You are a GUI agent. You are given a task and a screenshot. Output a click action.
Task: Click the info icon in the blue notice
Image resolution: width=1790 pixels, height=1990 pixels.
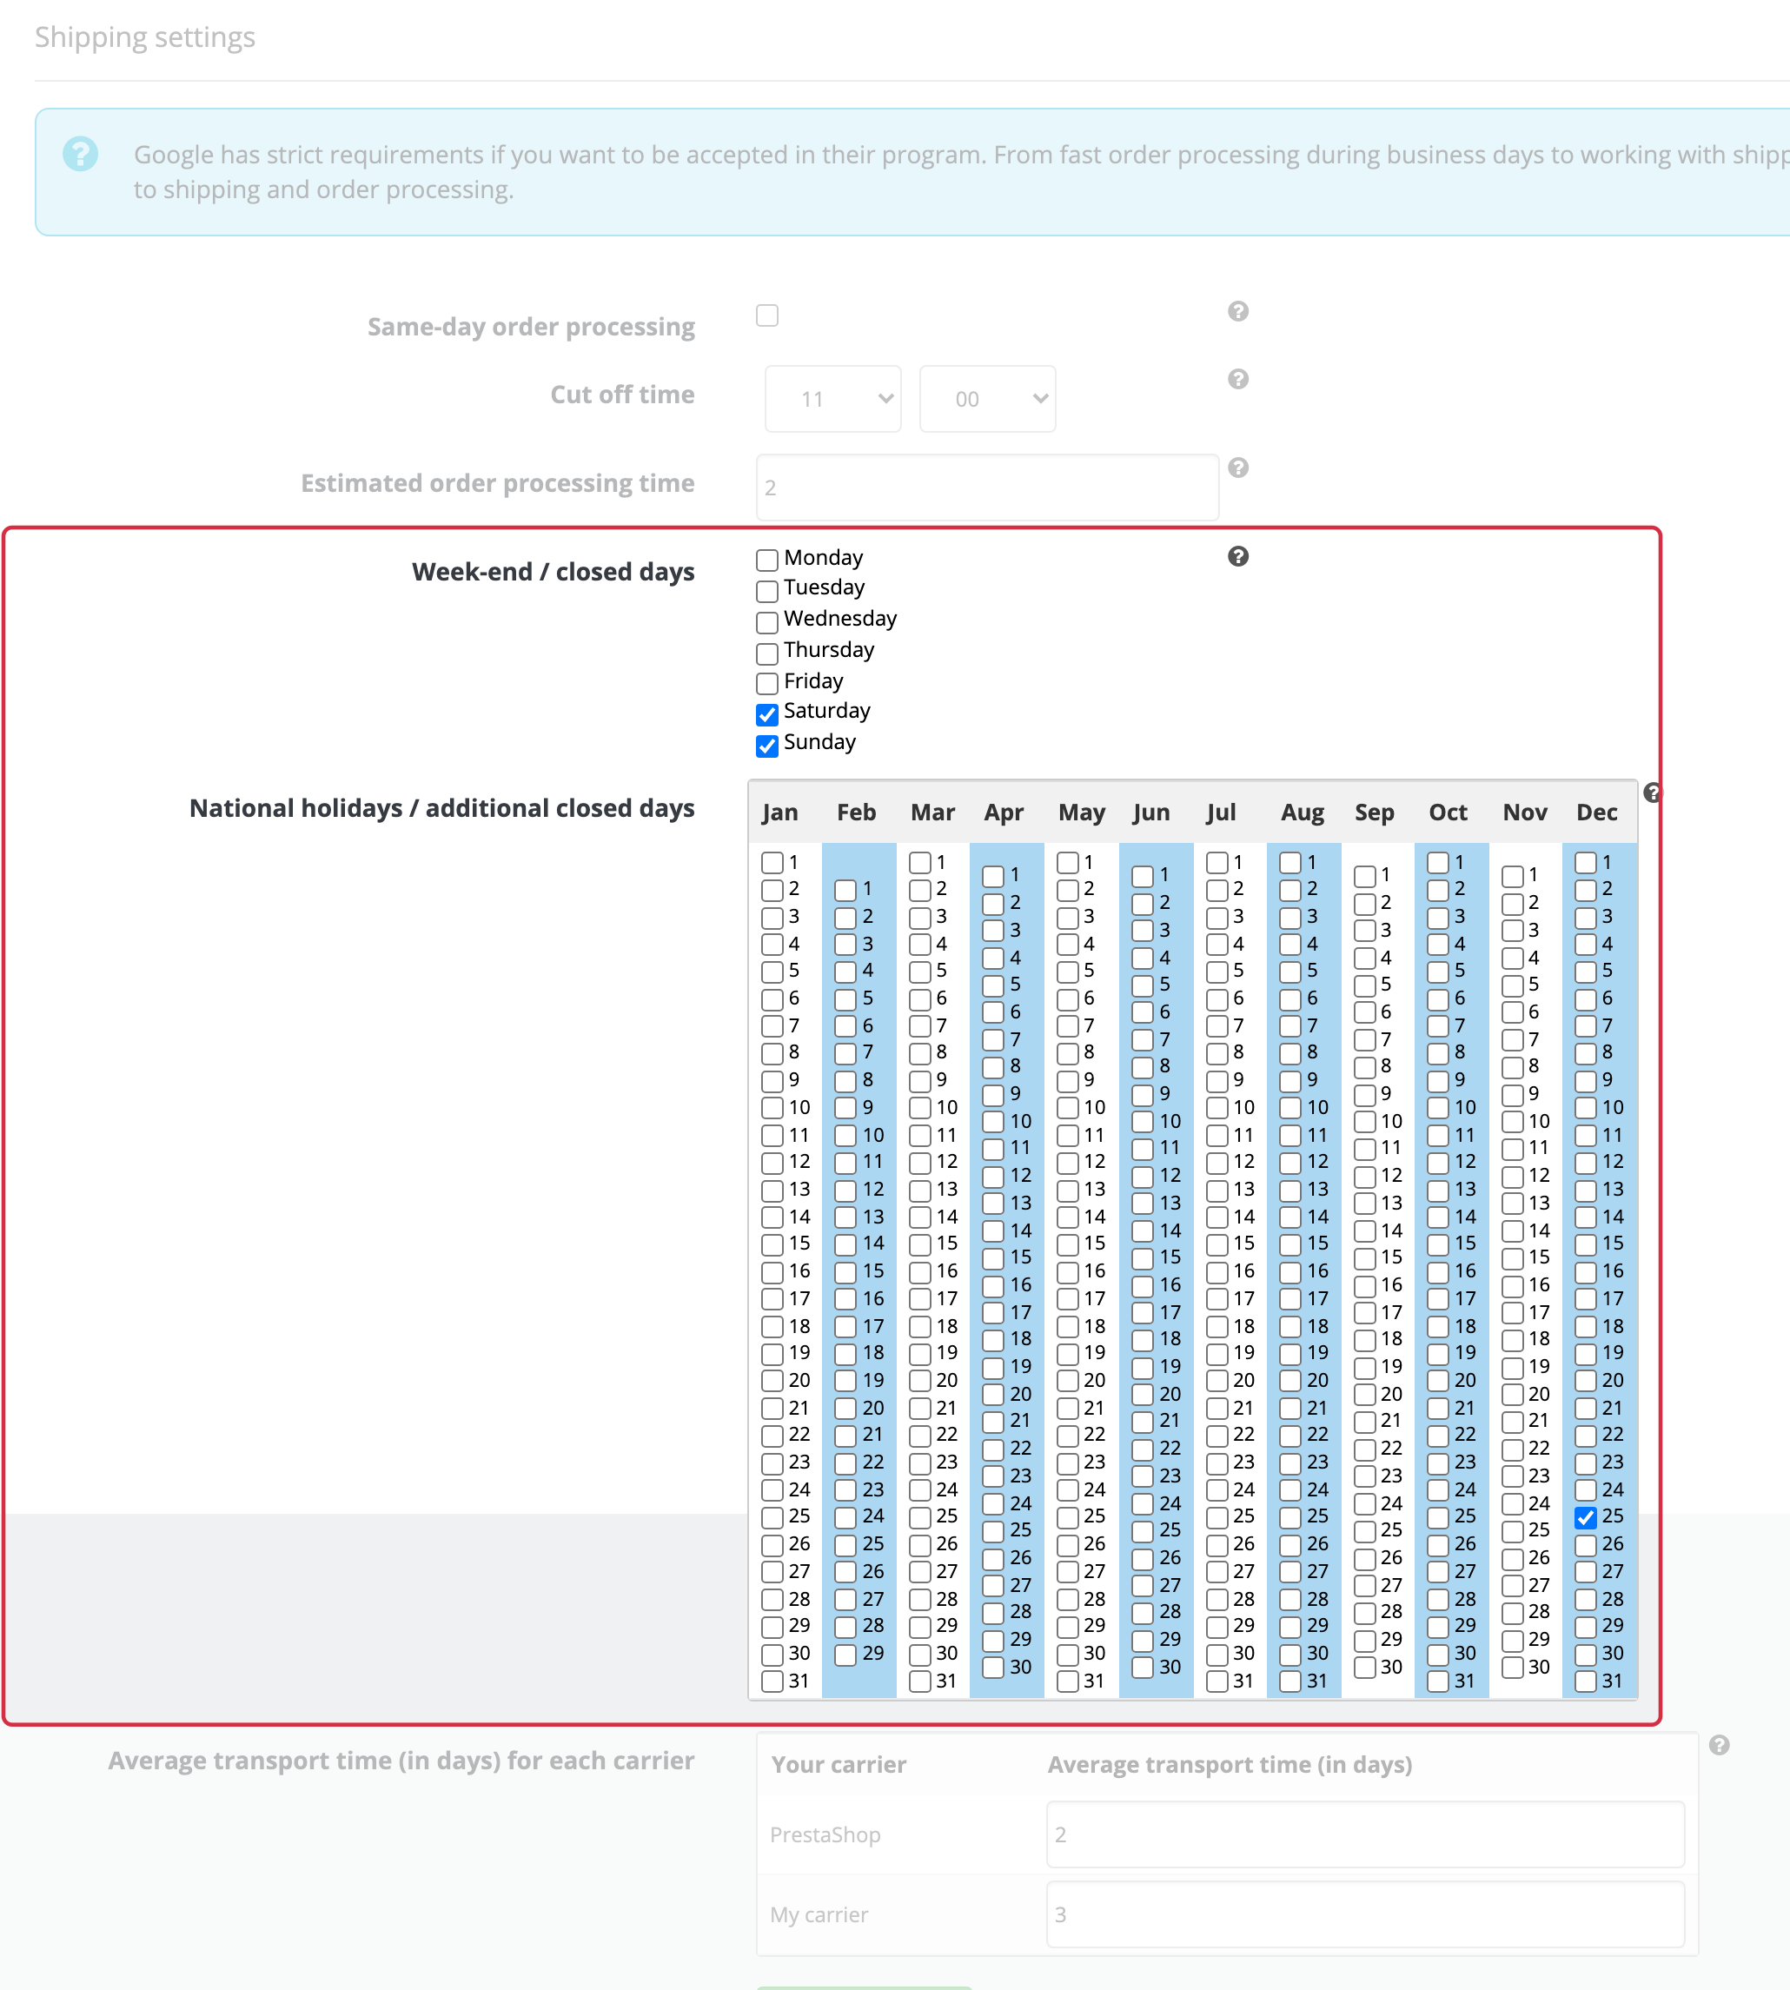click(81, 155)
